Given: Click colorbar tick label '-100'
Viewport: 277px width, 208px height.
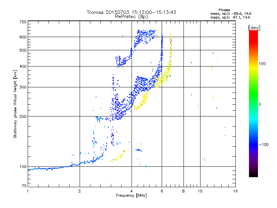Looking at the screenshot, I should 263,145.
